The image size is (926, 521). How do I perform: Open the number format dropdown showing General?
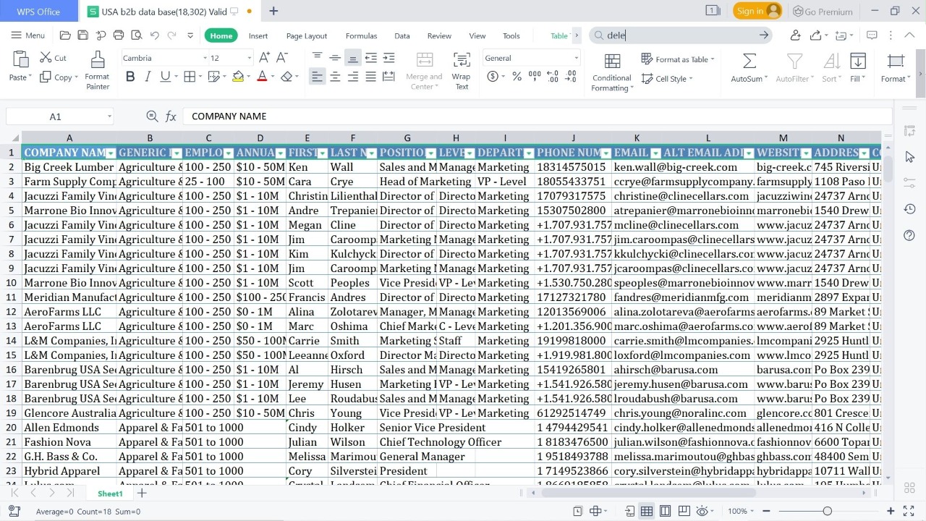point(576,58)
